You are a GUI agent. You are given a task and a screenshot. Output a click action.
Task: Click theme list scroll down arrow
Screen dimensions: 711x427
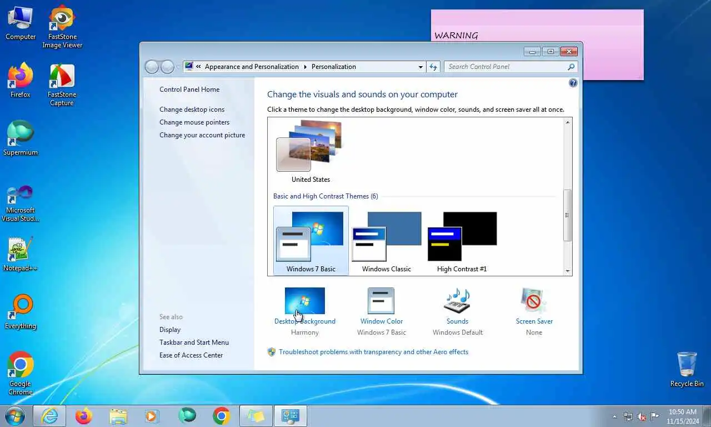568,271
